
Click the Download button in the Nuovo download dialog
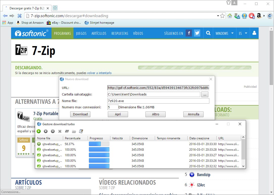tap(80, 114)
